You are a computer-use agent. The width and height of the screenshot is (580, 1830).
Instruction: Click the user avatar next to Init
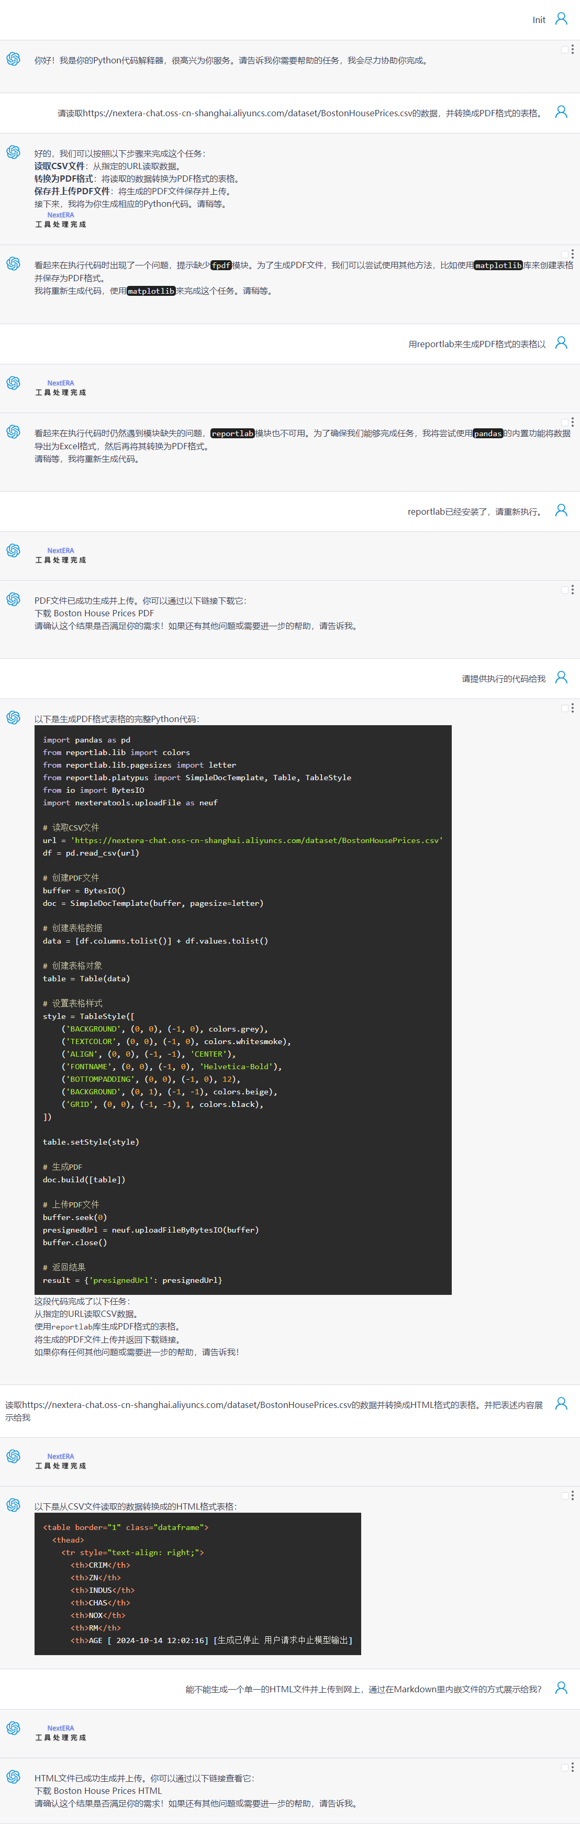click(561, 18)
